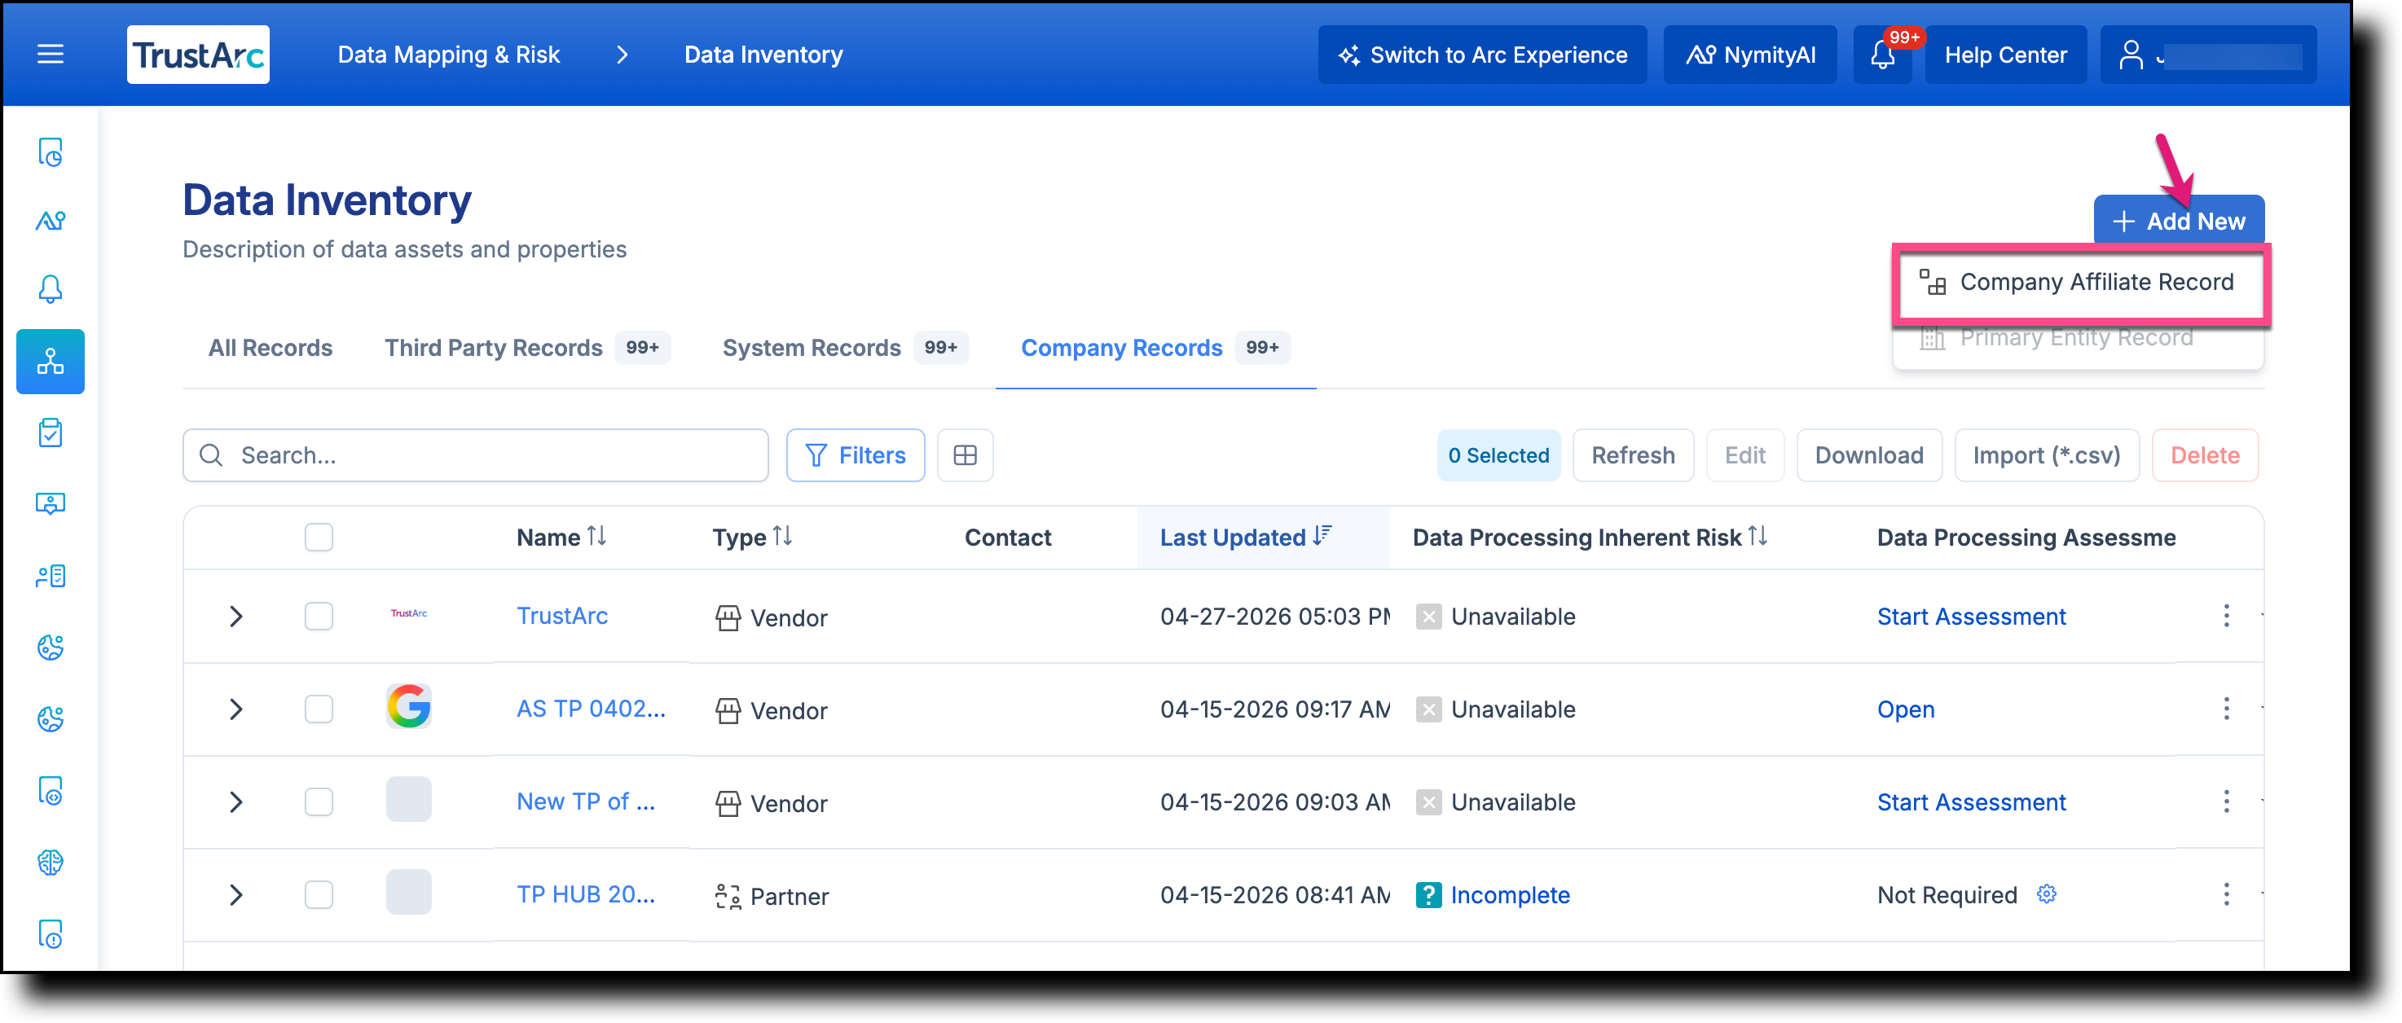Open notifications bell in the top header
The width and height of the screenshot is (2402, 1023).
pos(1883,54)
